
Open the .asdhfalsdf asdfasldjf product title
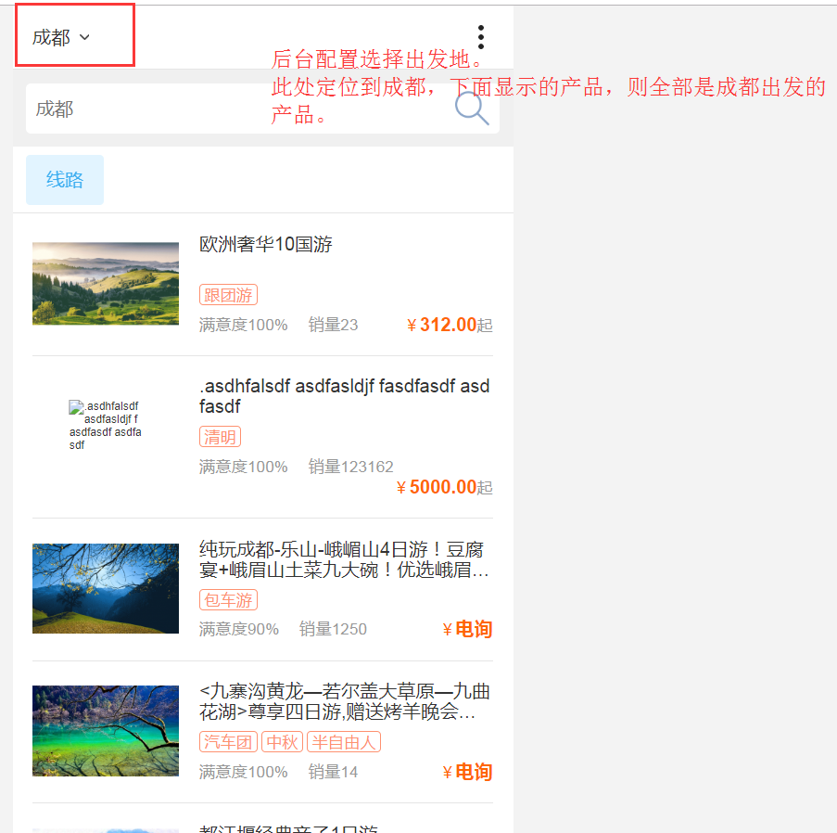pyautogui.click(x=344, y=396)
